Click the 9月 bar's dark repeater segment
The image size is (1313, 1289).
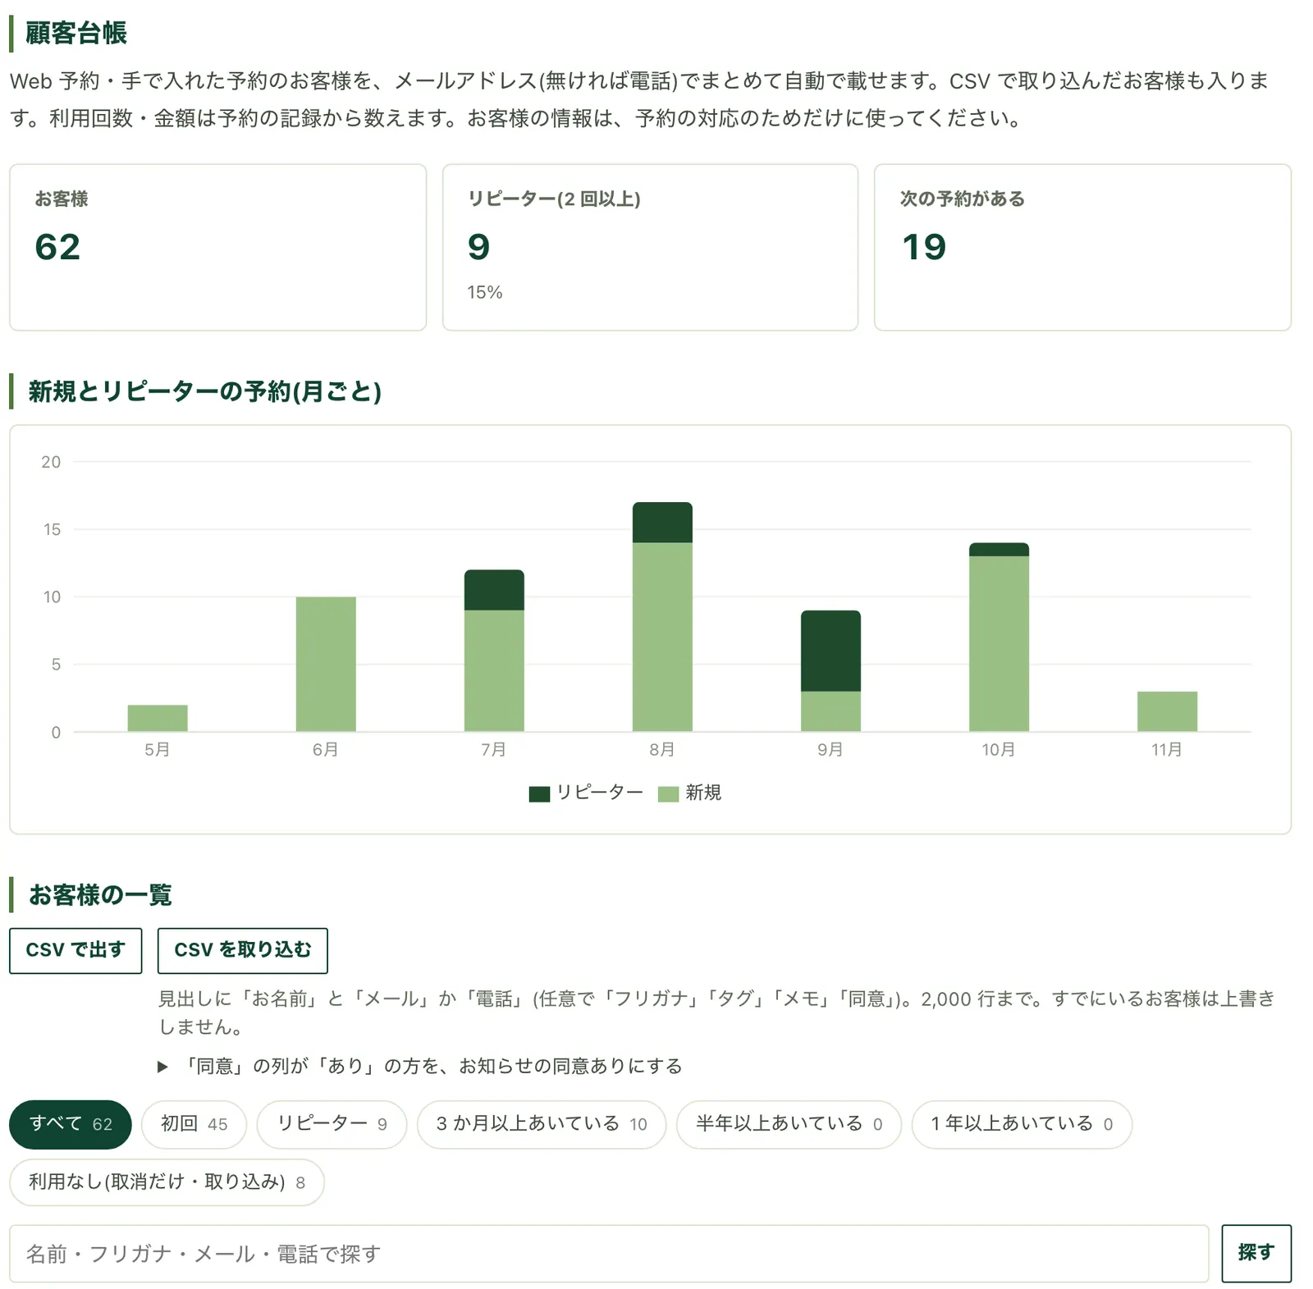[x=830, y=651]
